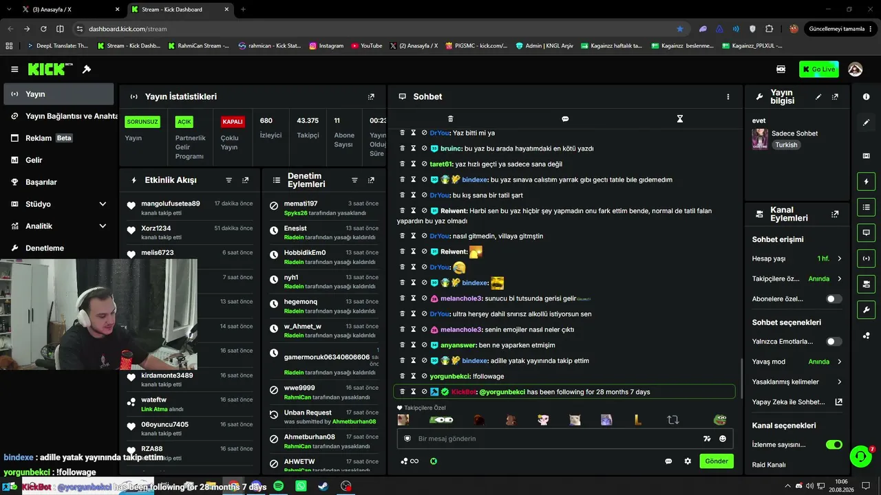881x495 pixels.
Task: Open Başarılar in the sidebar
Action: 59,182
